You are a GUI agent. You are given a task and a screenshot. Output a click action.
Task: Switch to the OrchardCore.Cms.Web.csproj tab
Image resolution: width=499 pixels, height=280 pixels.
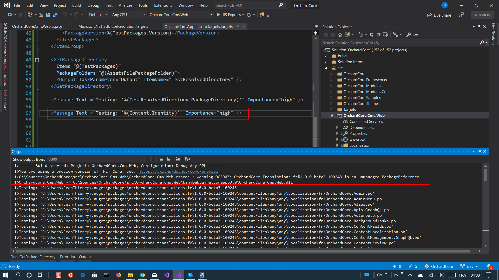point(37,26)
